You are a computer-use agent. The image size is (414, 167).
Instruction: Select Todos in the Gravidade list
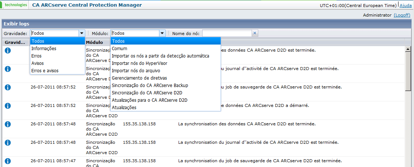click(x=58, y=41)
